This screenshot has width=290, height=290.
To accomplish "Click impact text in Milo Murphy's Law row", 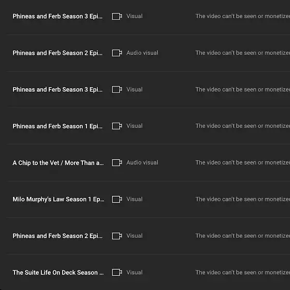I will point(243,199).
